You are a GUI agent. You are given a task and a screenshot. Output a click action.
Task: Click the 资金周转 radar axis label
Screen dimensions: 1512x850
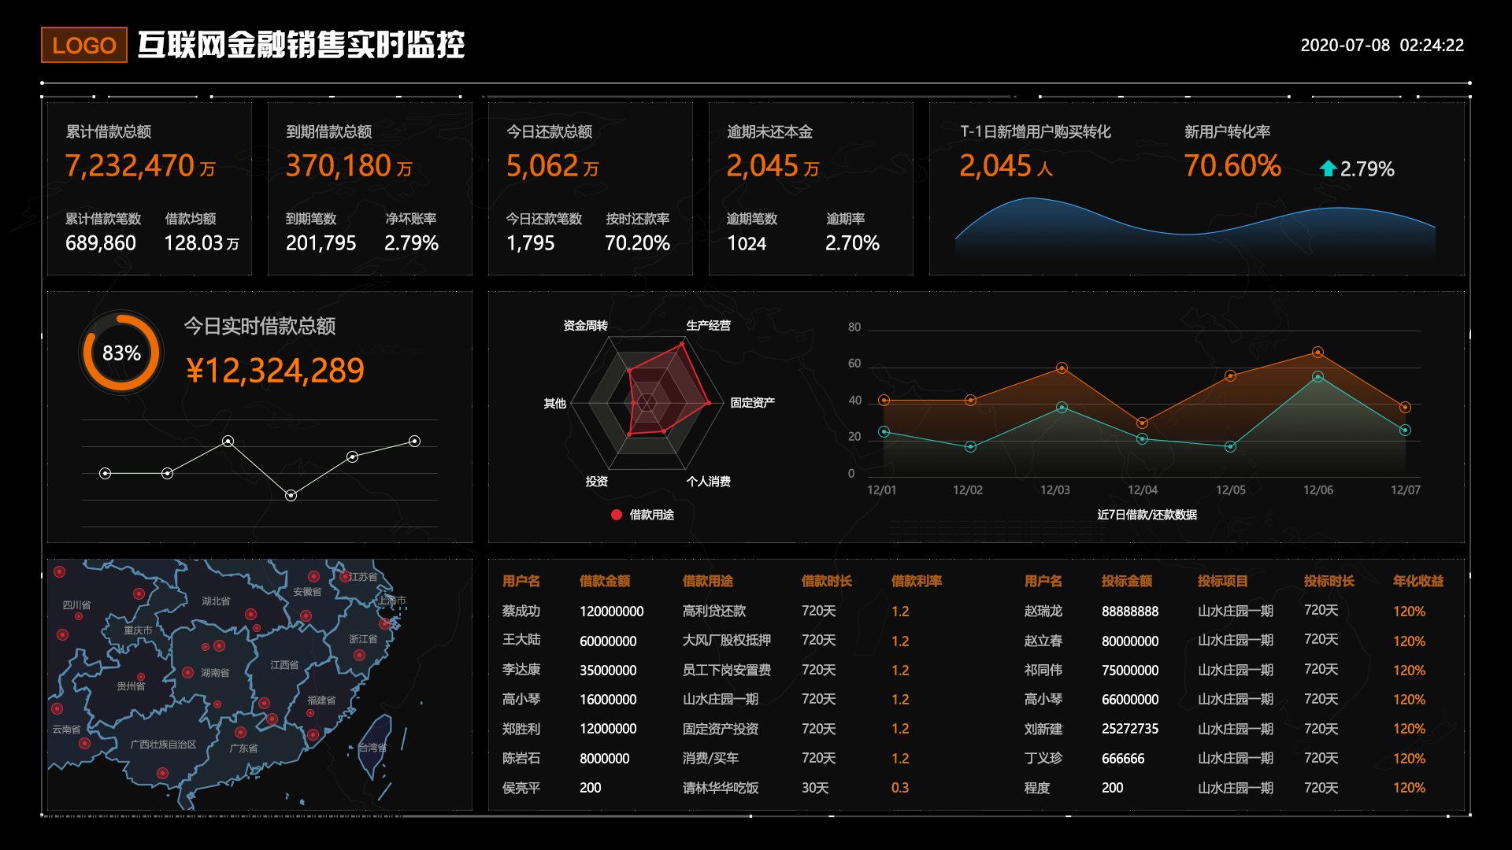[585, 326]
